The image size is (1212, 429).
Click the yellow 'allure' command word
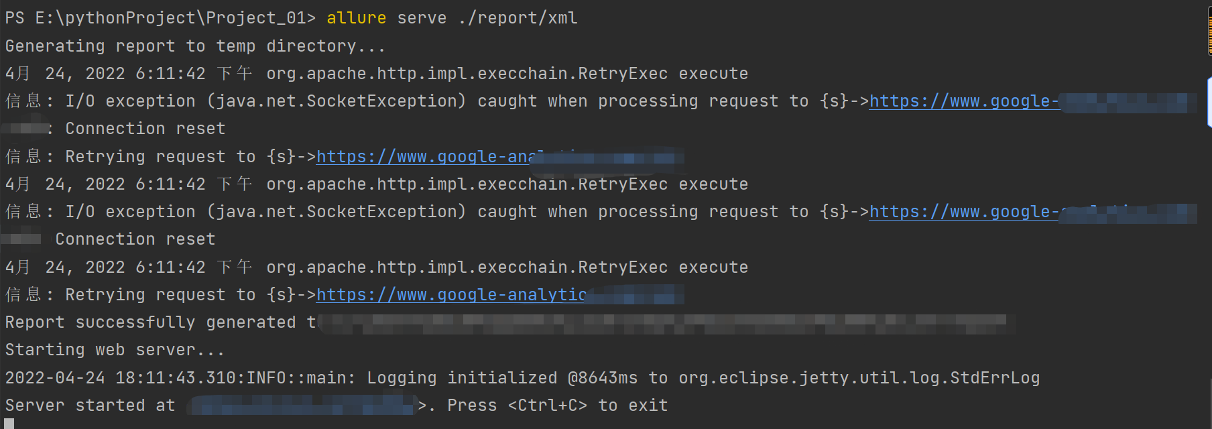356,18
